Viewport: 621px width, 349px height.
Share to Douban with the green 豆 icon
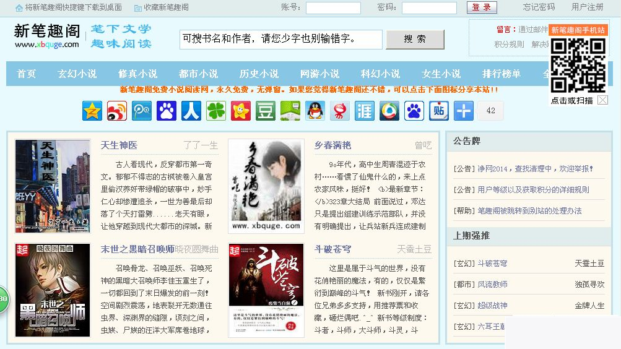point(266,111)
